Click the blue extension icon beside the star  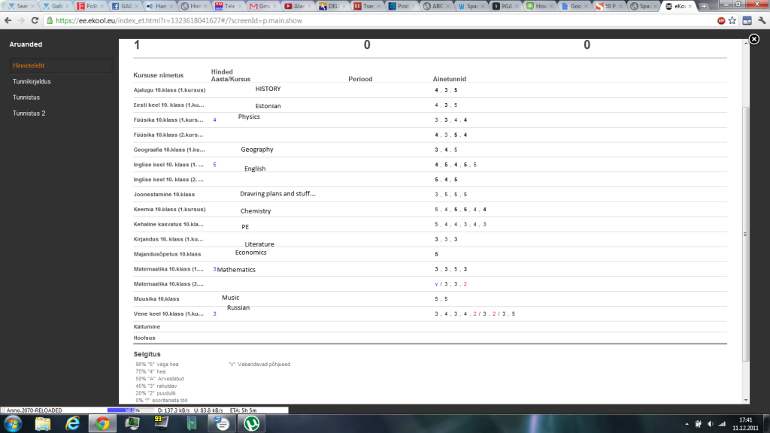click(747, 20)
